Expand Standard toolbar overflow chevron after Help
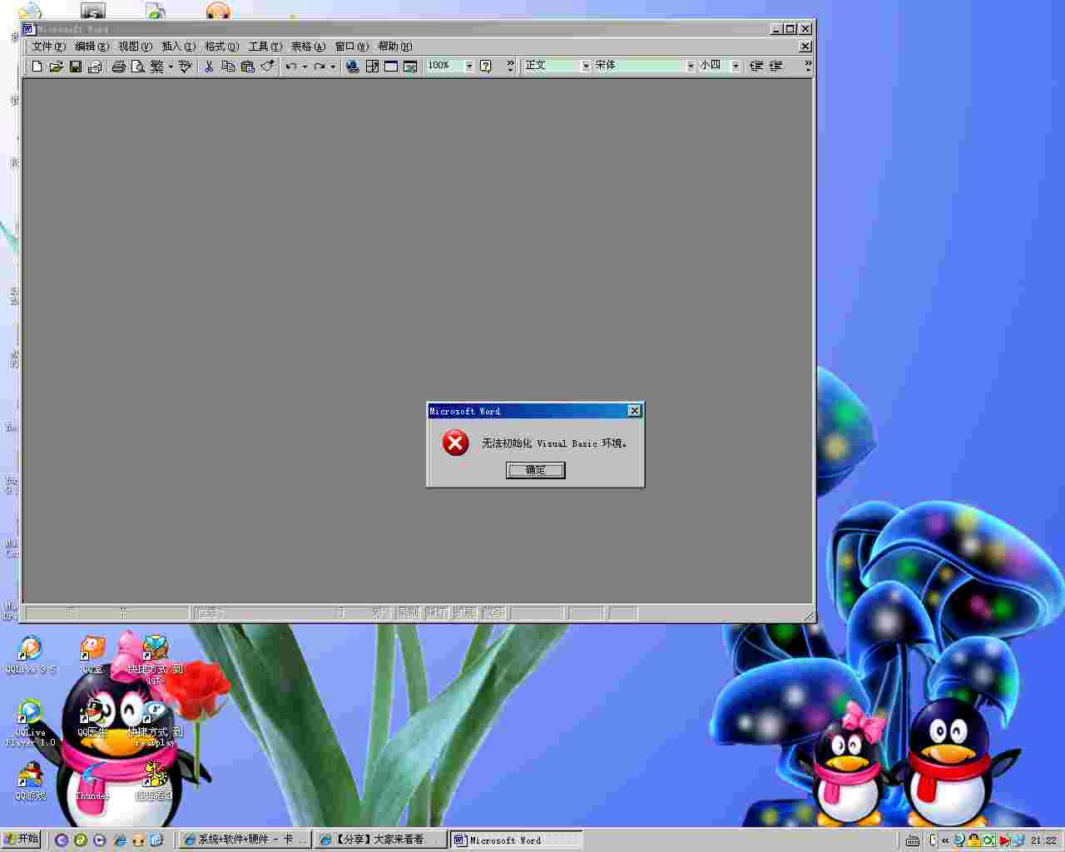This screenshot has width=1065, height=852. coord(510,67)
